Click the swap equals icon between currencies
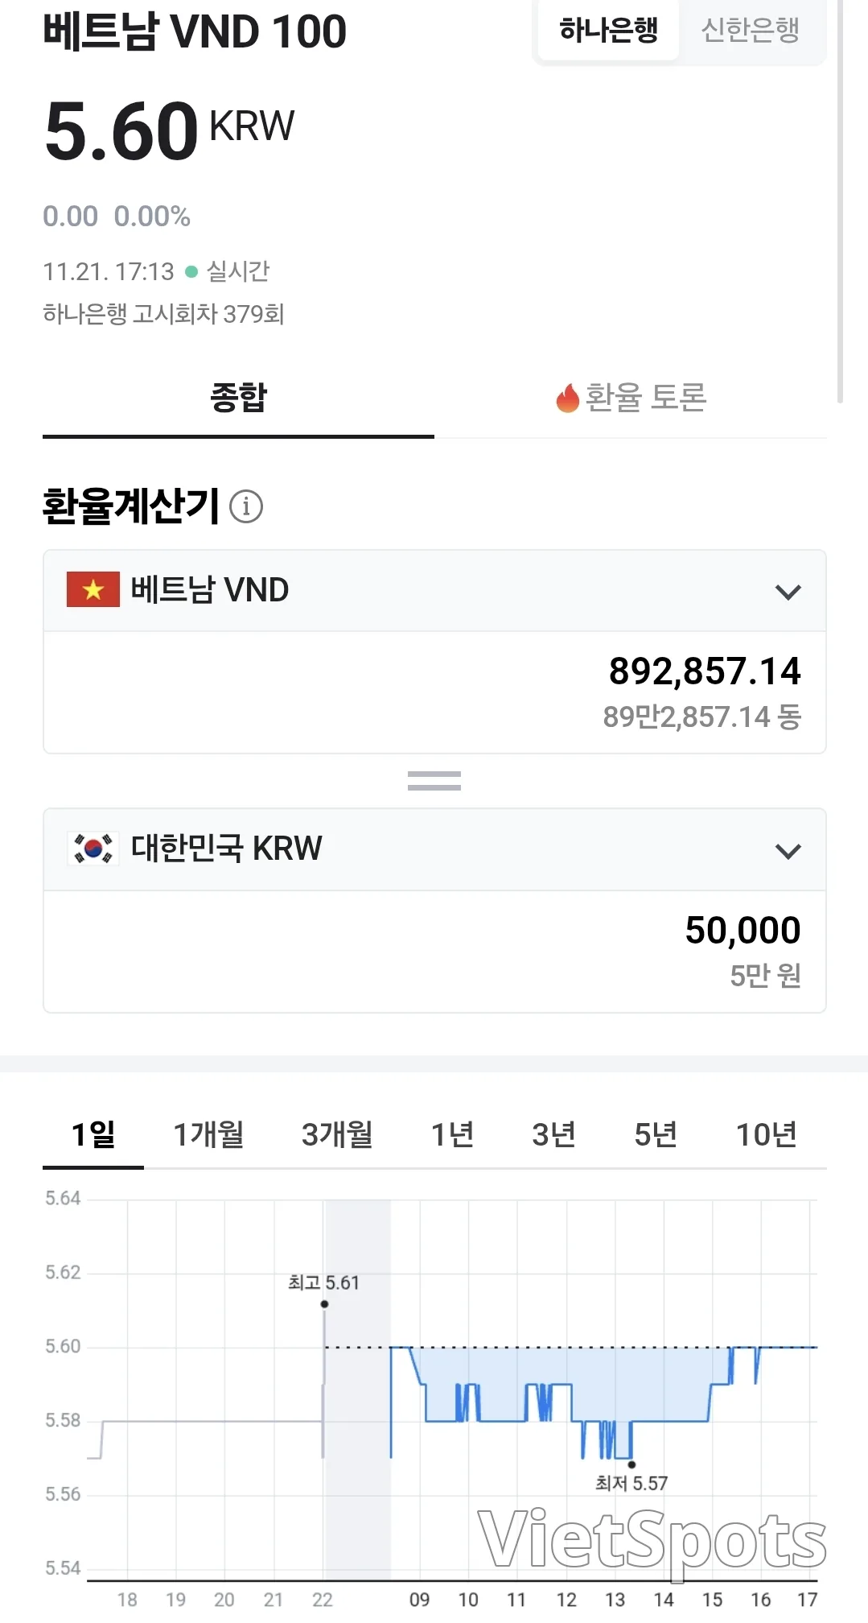 coord(434,781)
